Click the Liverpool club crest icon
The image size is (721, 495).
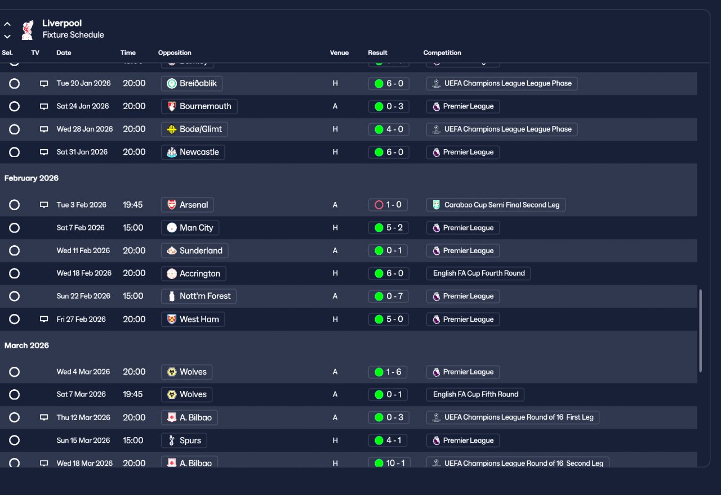click(x=27, y=30)
